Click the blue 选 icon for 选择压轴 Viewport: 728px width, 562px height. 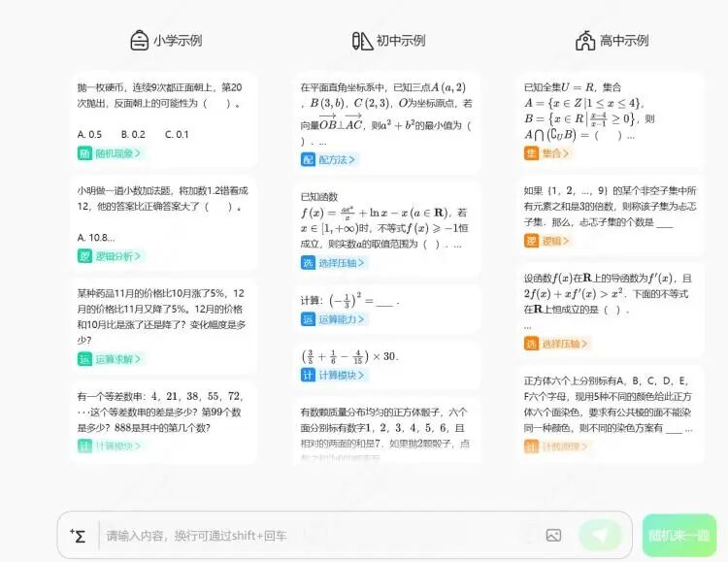click(308, 263)
